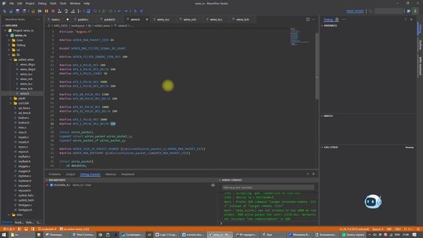Close the active wirex.h tab
423x238 pixels.
click(x=147, y=19)
